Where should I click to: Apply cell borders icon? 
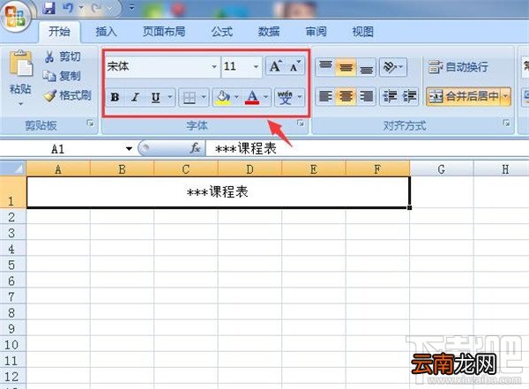[x=190, y=98]
